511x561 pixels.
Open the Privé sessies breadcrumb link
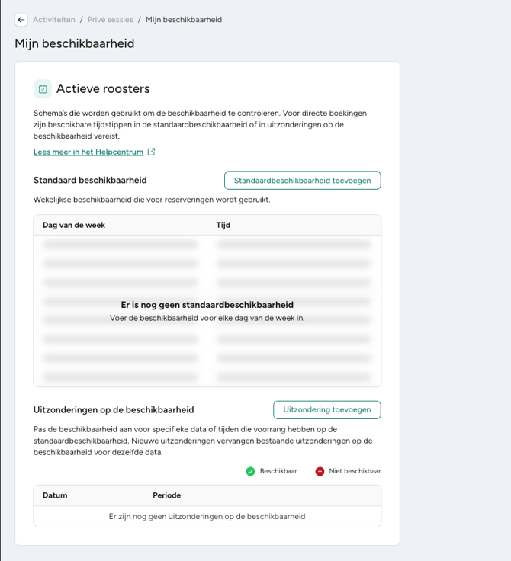pos(111,20)
